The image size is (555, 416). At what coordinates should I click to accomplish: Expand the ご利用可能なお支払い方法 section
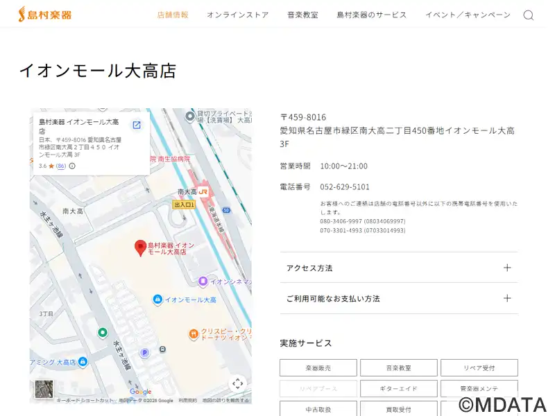(x=399, y=299)
